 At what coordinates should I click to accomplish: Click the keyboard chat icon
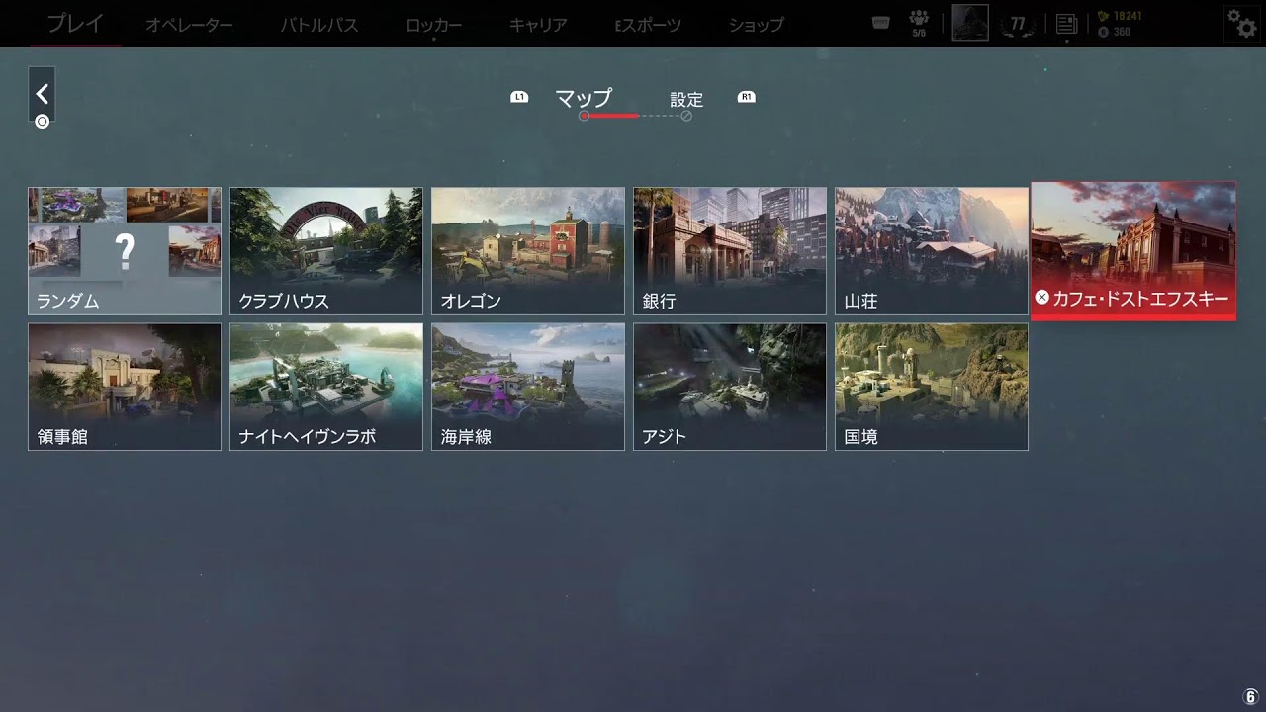point(881,22)
